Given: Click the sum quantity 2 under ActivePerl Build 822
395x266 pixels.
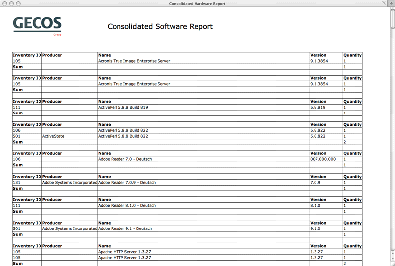Looking at the screenshot, I should [x=344, y=142].
